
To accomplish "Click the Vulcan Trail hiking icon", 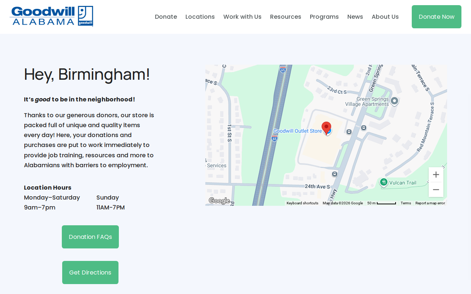I will pyautogui.click(x=384, y=182).
